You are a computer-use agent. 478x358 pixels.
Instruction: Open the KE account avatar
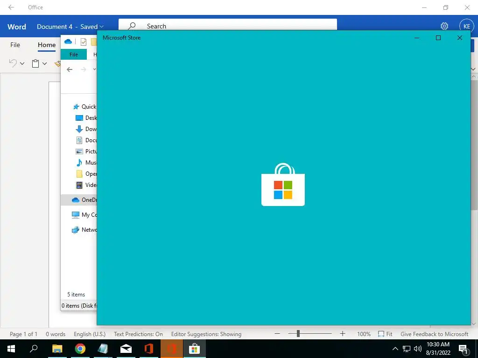466,26
